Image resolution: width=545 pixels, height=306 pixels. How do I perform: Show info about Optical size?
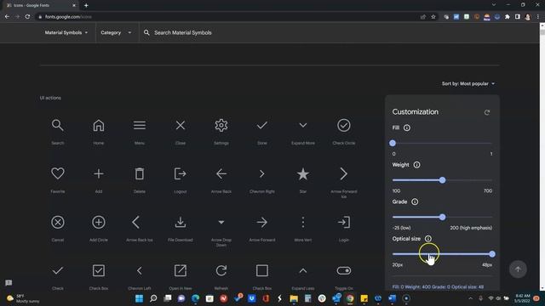[428, 239]
